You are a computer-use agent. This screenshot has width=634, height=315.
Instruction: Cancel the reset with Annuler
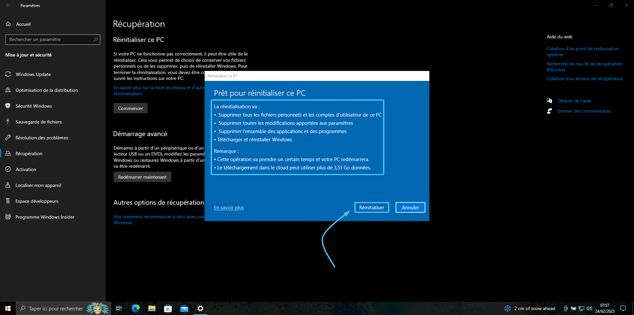410,207
